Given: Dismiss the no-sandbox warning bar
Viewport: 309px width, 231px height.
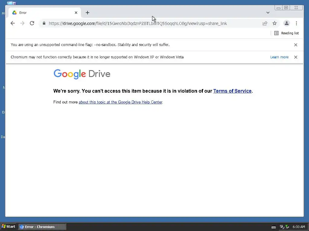Looking at the screenshot, I should coord(296,45).
